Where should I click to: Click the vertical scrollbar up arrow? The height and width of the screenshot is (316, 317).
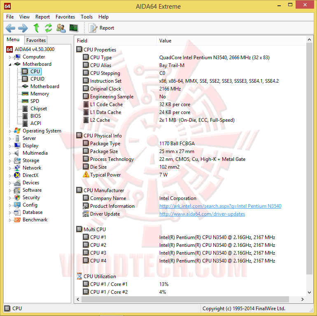(309, 39)
